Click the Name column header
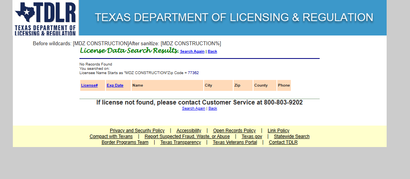 click(167, 85)
